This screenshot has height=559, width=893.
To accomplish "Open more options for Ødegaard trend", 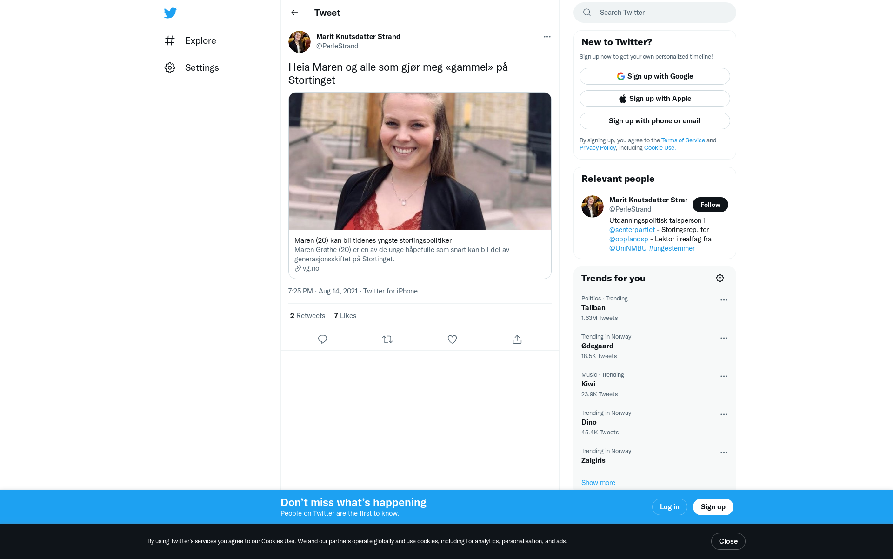I will pyautogui.click(x=724, y=338).
